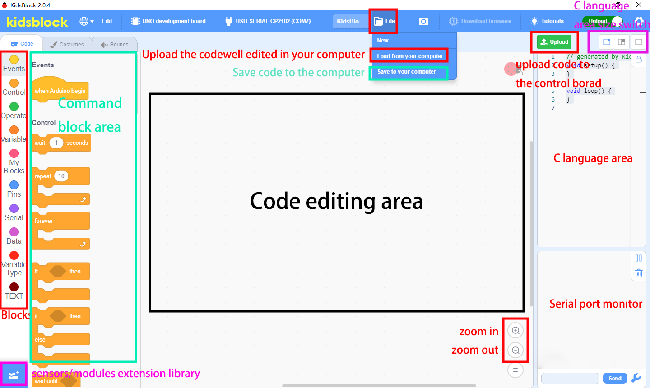650x388 pixels.
Task: Switch to full stage layout
Action: 639,42
